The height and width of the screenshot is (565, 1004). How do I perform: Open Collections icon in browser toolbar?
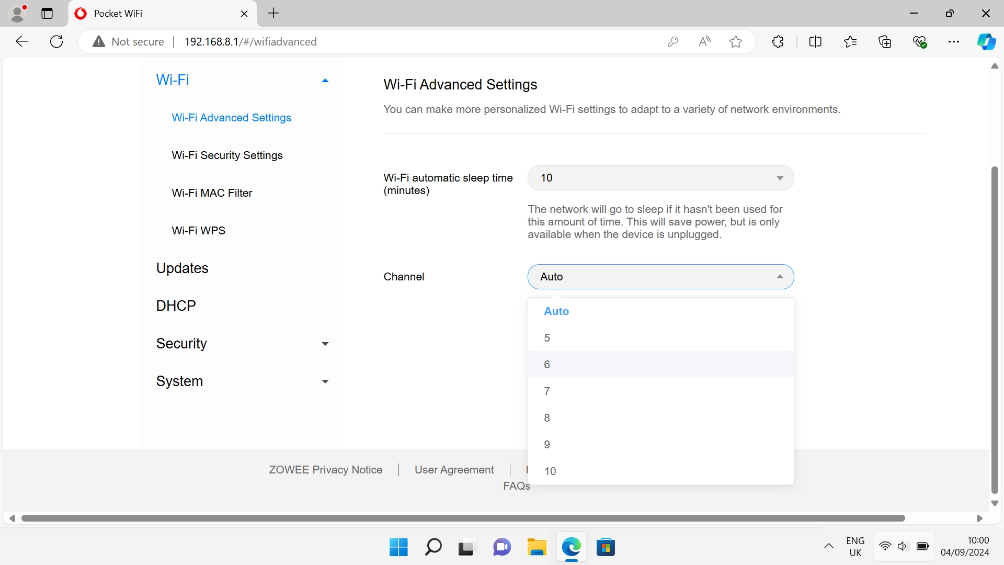(x=885, y=42)
